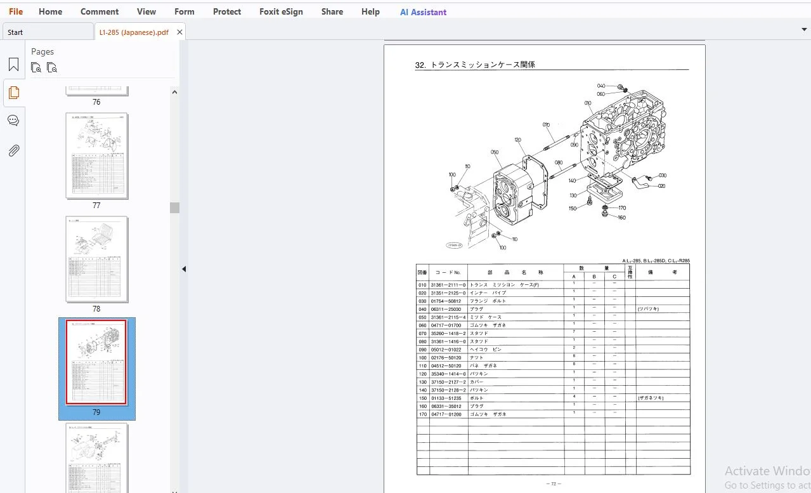Viewport: 811px width, 493px height.
Task: Switch to the Home ribbon tab
Action: click(x=50, y=11)
